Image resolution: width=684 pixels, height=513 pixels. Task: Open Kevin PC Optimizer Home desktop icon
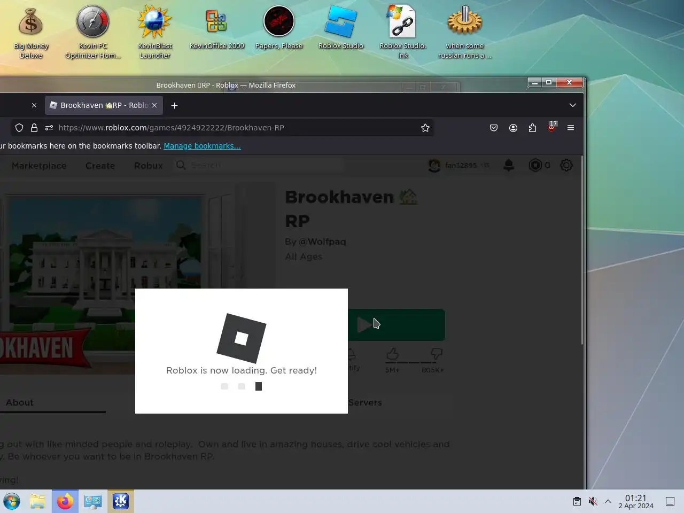click(x=93, y=33)
